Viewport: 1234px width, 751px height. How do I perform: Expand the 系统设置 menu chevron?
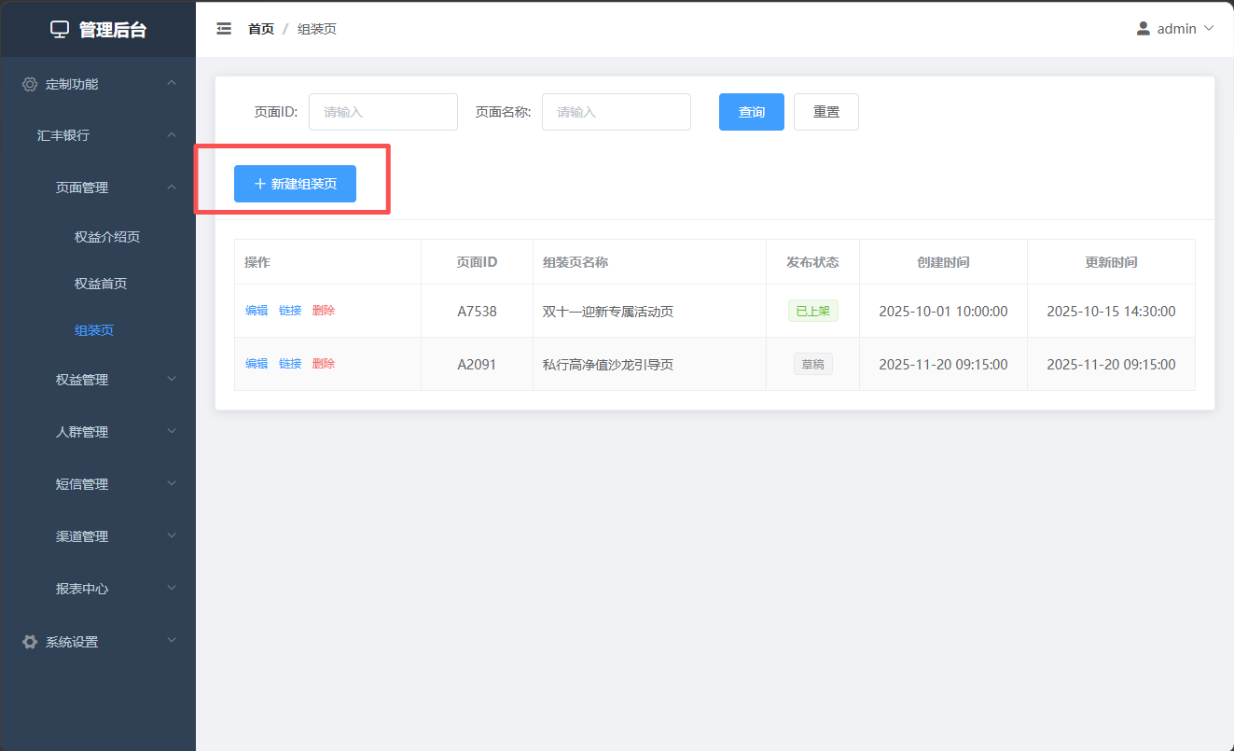click(x=172, y=641)
